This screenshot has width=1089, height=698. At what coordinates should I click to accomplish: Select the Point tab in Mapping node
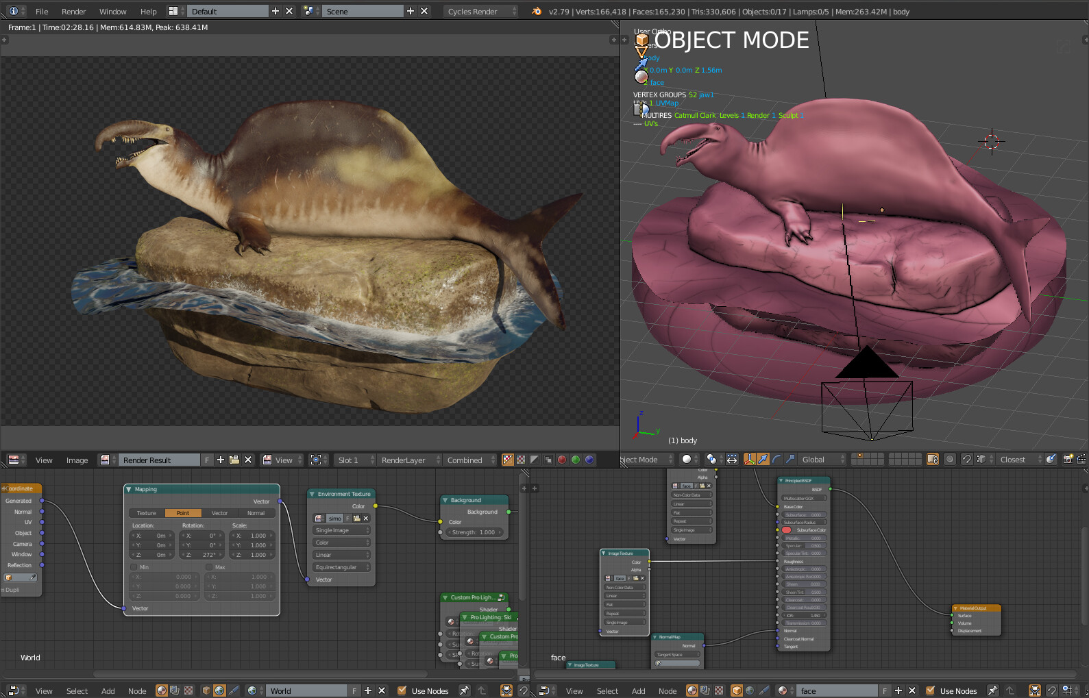[x=183, y=513]
